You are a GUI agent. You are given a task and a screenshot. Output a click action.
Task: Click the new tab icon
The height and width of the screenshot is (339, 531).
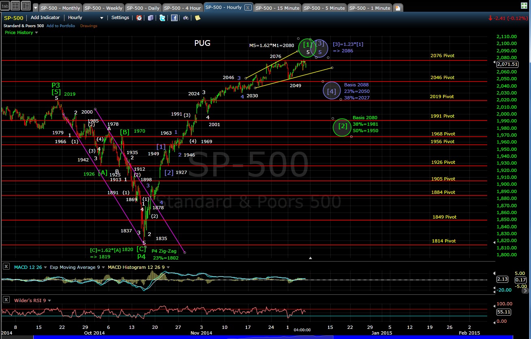click(398, 8)
